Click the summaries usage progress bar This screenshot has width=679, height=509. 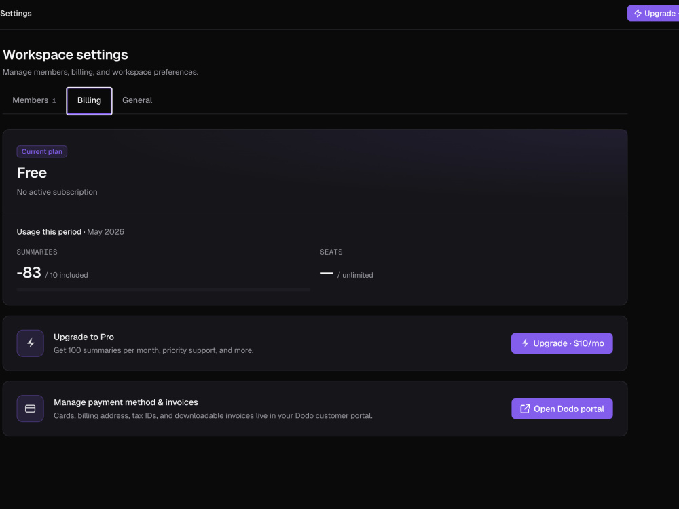pyautogui.click(x=164, y=290)
